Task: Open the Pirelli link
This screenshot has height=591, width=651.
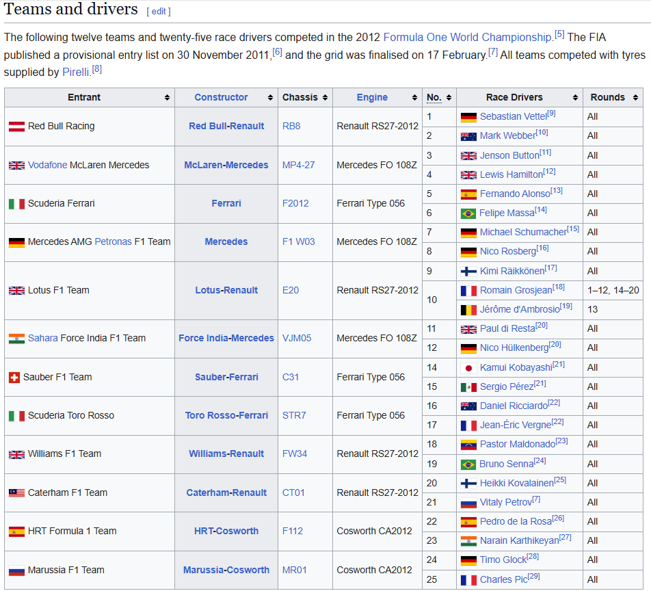Action: [76, 73]
